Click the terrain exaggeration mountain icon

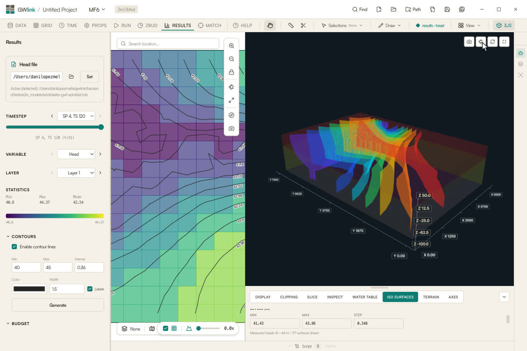pyautogui.click(x=189, y=328)
